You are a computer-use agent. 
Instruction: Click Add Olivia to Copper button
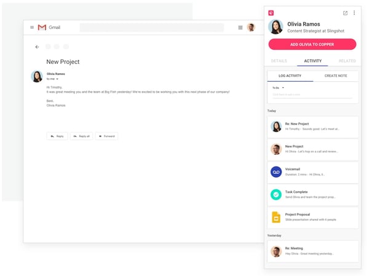point(312,44)
